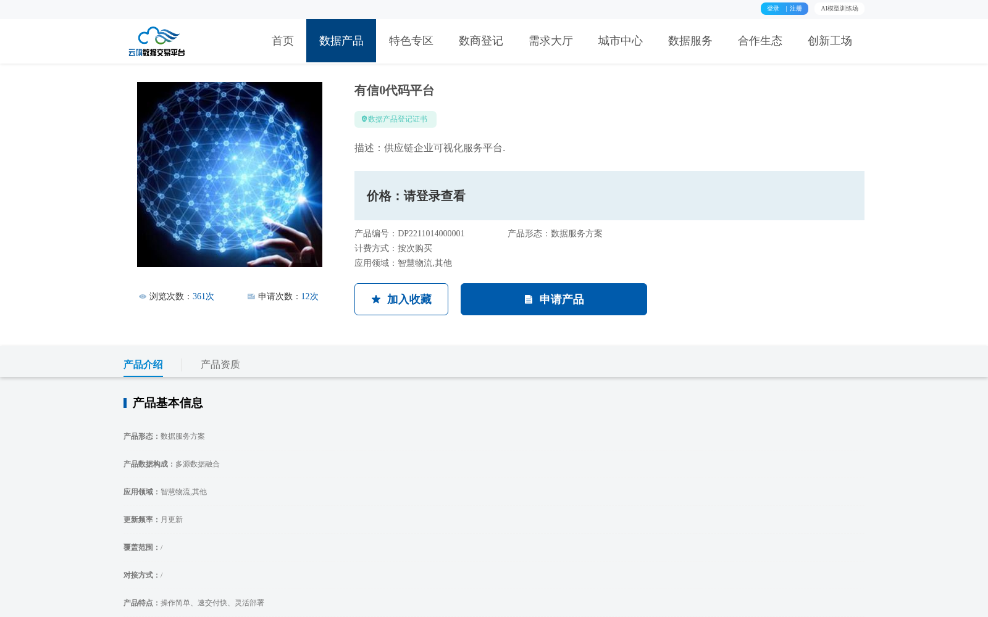This screenshot has width=988, height=617.
Task: Open the 数据服务 menu item
Action: pyautogui.click(x=690, y=41)
